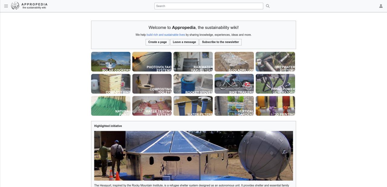Screen dimensions: 387x187
Task: Open the 3D Printing category
Action: click(275, 106)
